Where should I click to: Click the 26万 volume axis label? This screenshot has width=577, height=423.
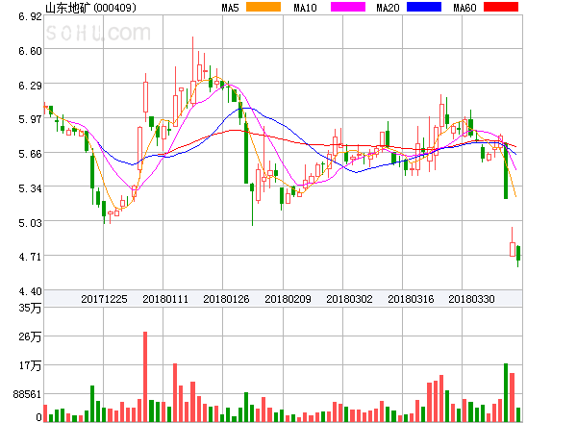30,336
